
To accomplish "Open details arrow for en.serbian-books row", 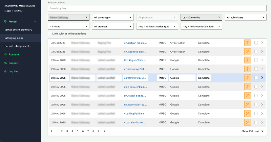I will [x=262, y=43].
